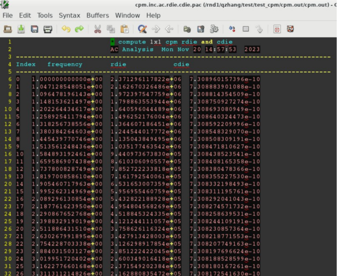337x276 pixels.
Task: Build tags file toolbar icon
Action: click(x=246, y=29)
